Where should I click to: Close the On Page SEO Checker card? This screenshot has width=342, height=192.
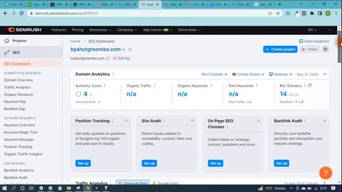[x=259, y=121]
